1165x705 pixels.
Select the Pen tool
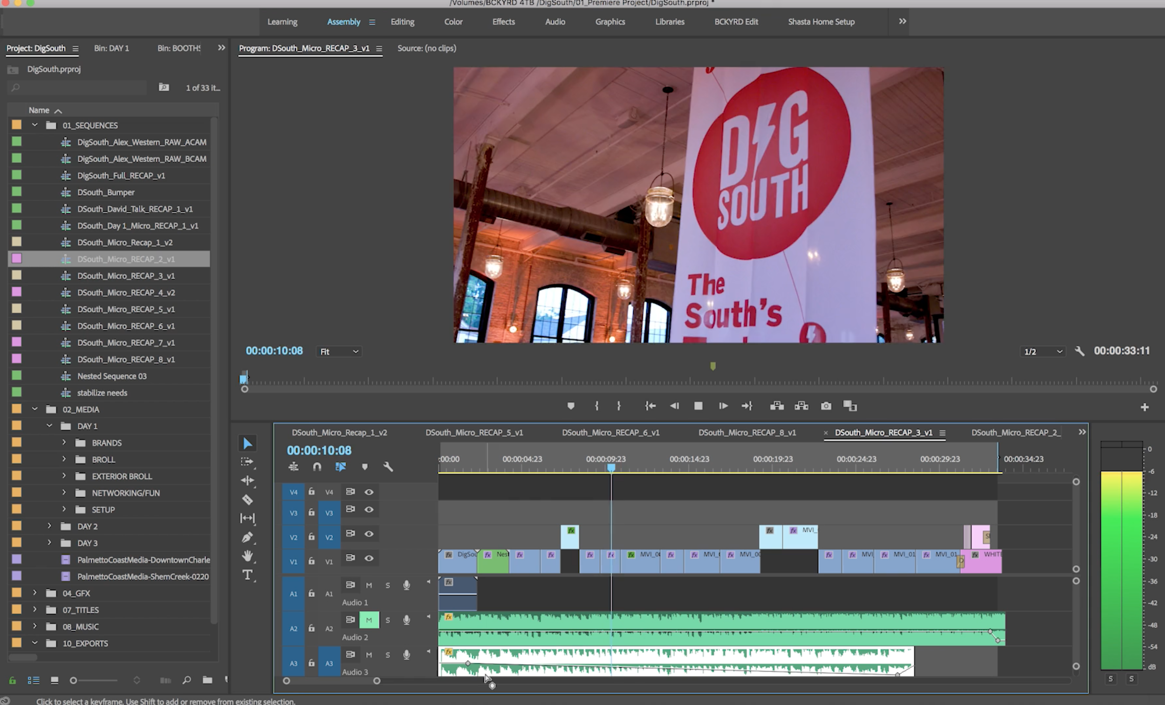pyautogui.click(x=247, y=538)
